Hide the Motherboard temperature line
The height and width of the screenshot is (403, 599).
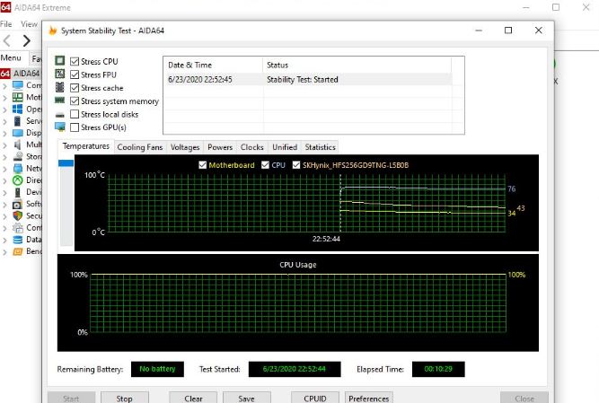[x=202, y=165]
